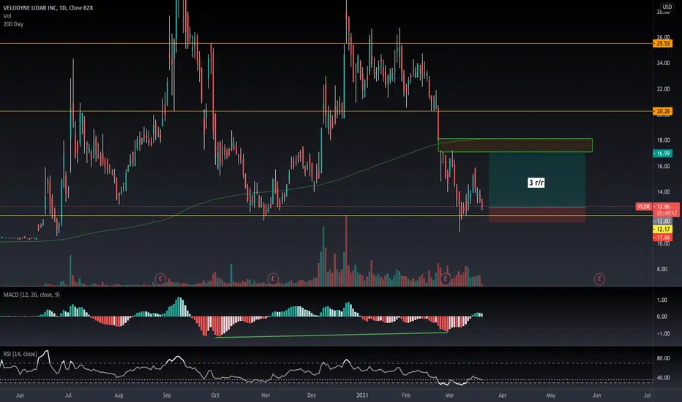The image size is (682, 402).
Task: Click the 24.00 price axis label
Action: pyautogui.click(x=663, y=63)
